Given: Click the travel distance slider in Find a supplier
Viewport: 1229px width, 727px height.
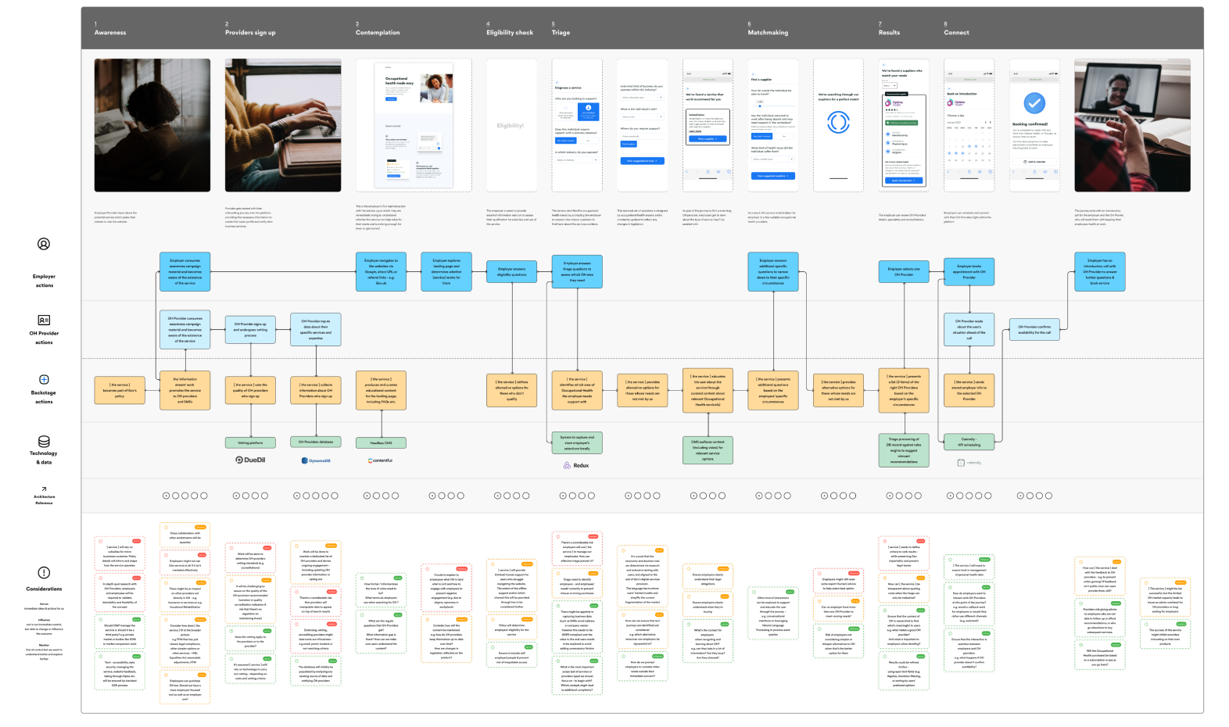Looking at the screenshot, I should (761, 105).
